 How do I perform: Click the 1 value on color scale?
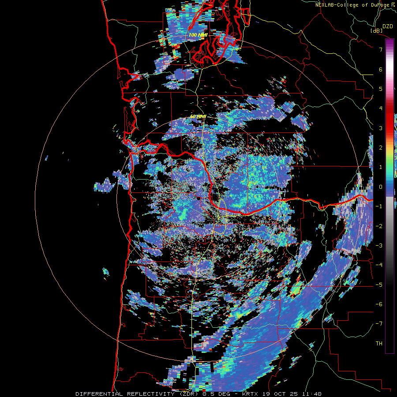381,167
